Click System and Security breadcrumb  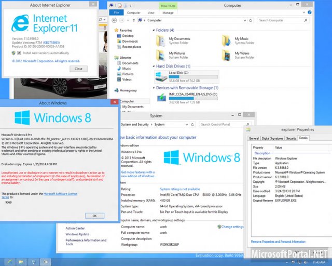pos(135,125)
